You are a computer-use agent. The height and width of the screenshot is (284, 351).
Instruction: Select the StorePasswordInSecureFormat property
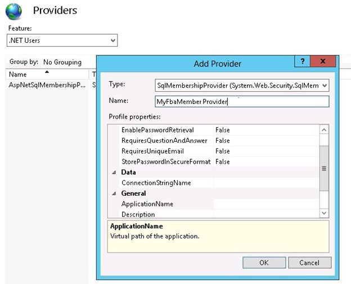pyautogui.click(x=165, y=162)
